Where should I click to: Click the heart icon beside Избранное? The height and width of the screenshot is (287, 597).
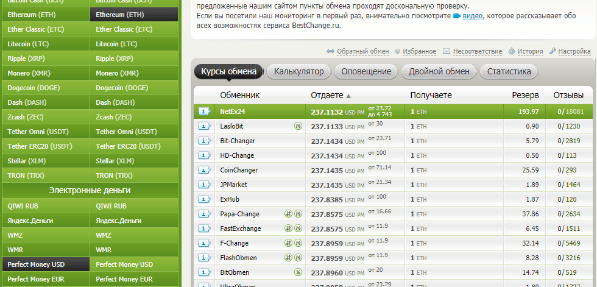coord(397,52)
